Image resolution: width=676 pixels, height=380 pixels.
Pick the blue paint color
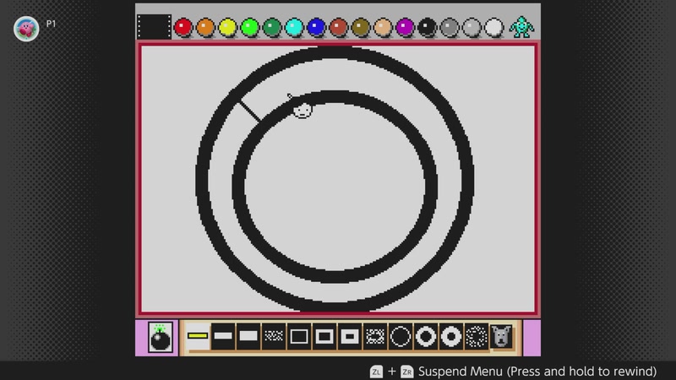pos(316,27)
